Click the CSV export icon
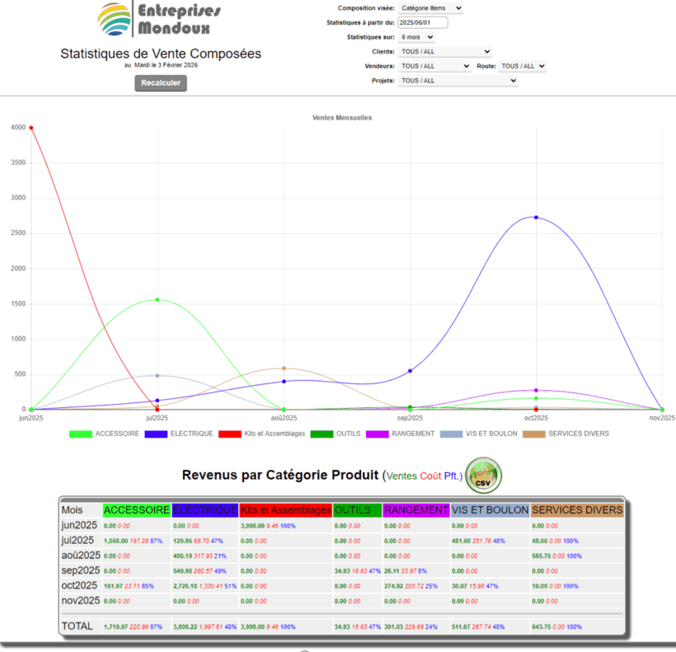The image size is (676, 652). (483, 476)
